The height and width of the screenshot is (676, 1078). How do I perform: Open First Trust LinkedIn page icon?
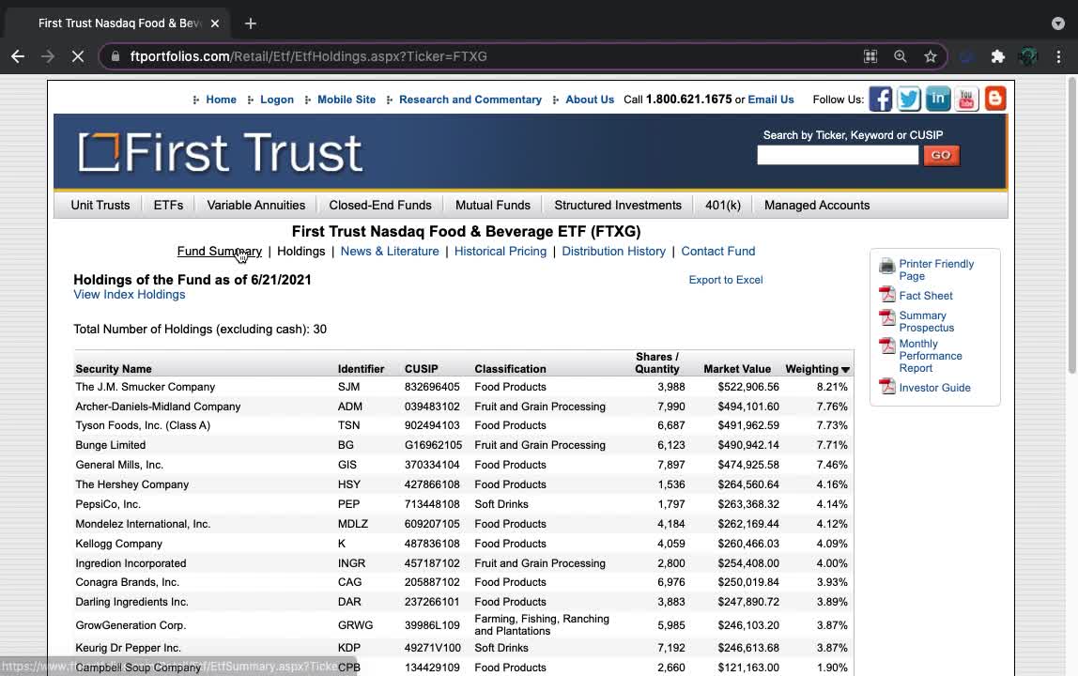(938, 99)
